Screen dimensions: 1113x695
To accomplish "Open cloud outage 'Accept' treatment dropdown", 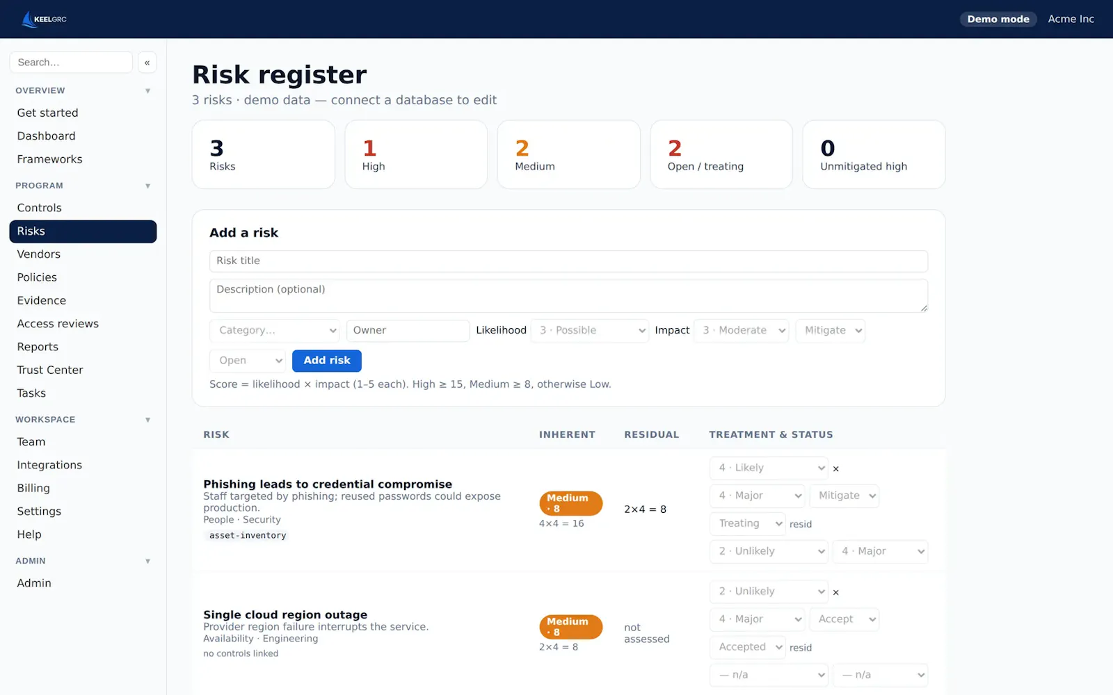I will pos(844,619).
